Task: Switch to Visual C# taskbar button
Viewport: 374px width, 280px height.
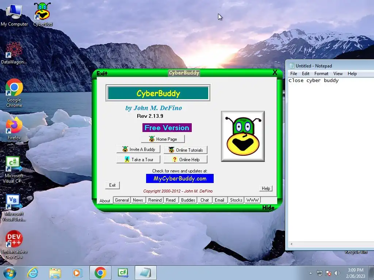Action: pos(123,273)
